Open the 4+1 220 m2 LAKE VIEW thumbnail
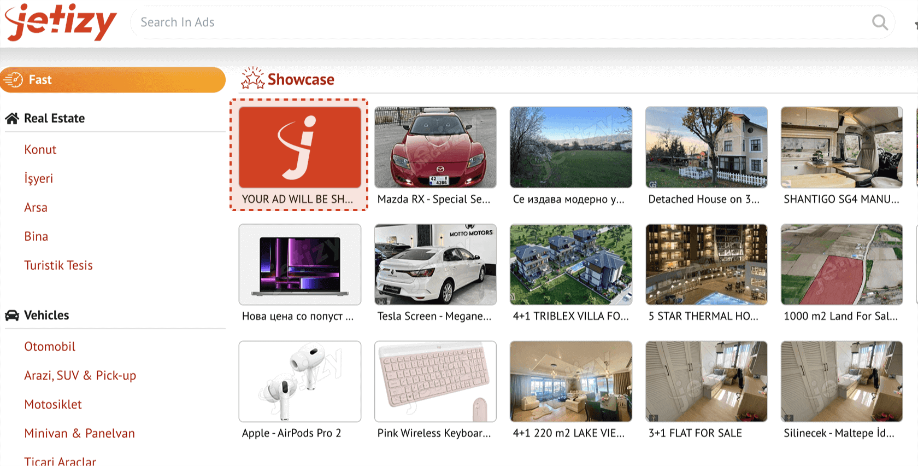Image resolution: width=918 pixels, height=466 pixels. (571, 381)
